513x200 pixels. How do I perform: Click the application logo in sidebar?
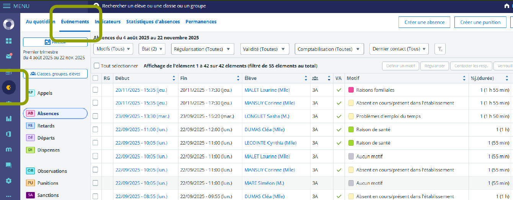[x=8, y=24]
